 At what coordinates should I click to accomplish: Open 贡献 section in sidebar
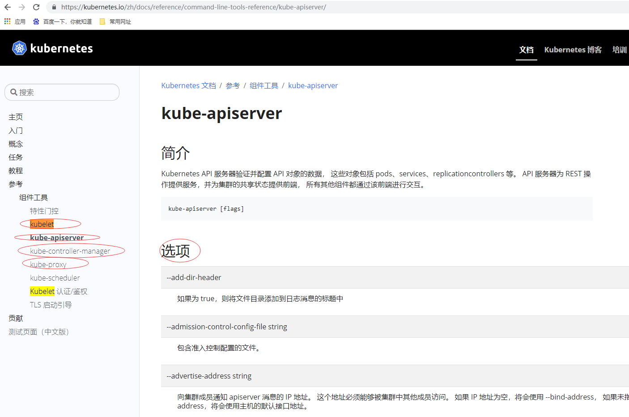tap(16, 318)
